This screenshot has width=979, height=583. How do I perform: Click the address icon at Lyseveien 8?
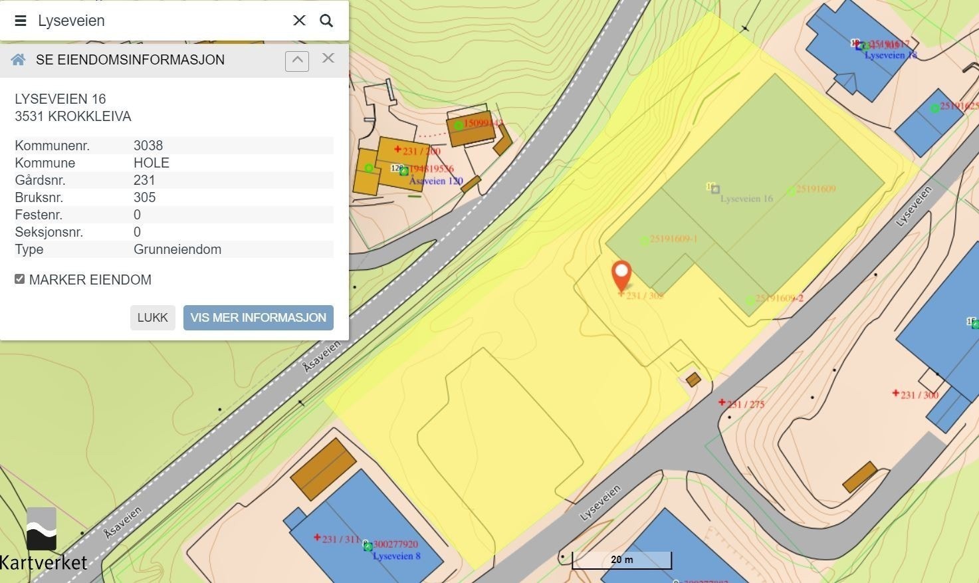[368, 546]
